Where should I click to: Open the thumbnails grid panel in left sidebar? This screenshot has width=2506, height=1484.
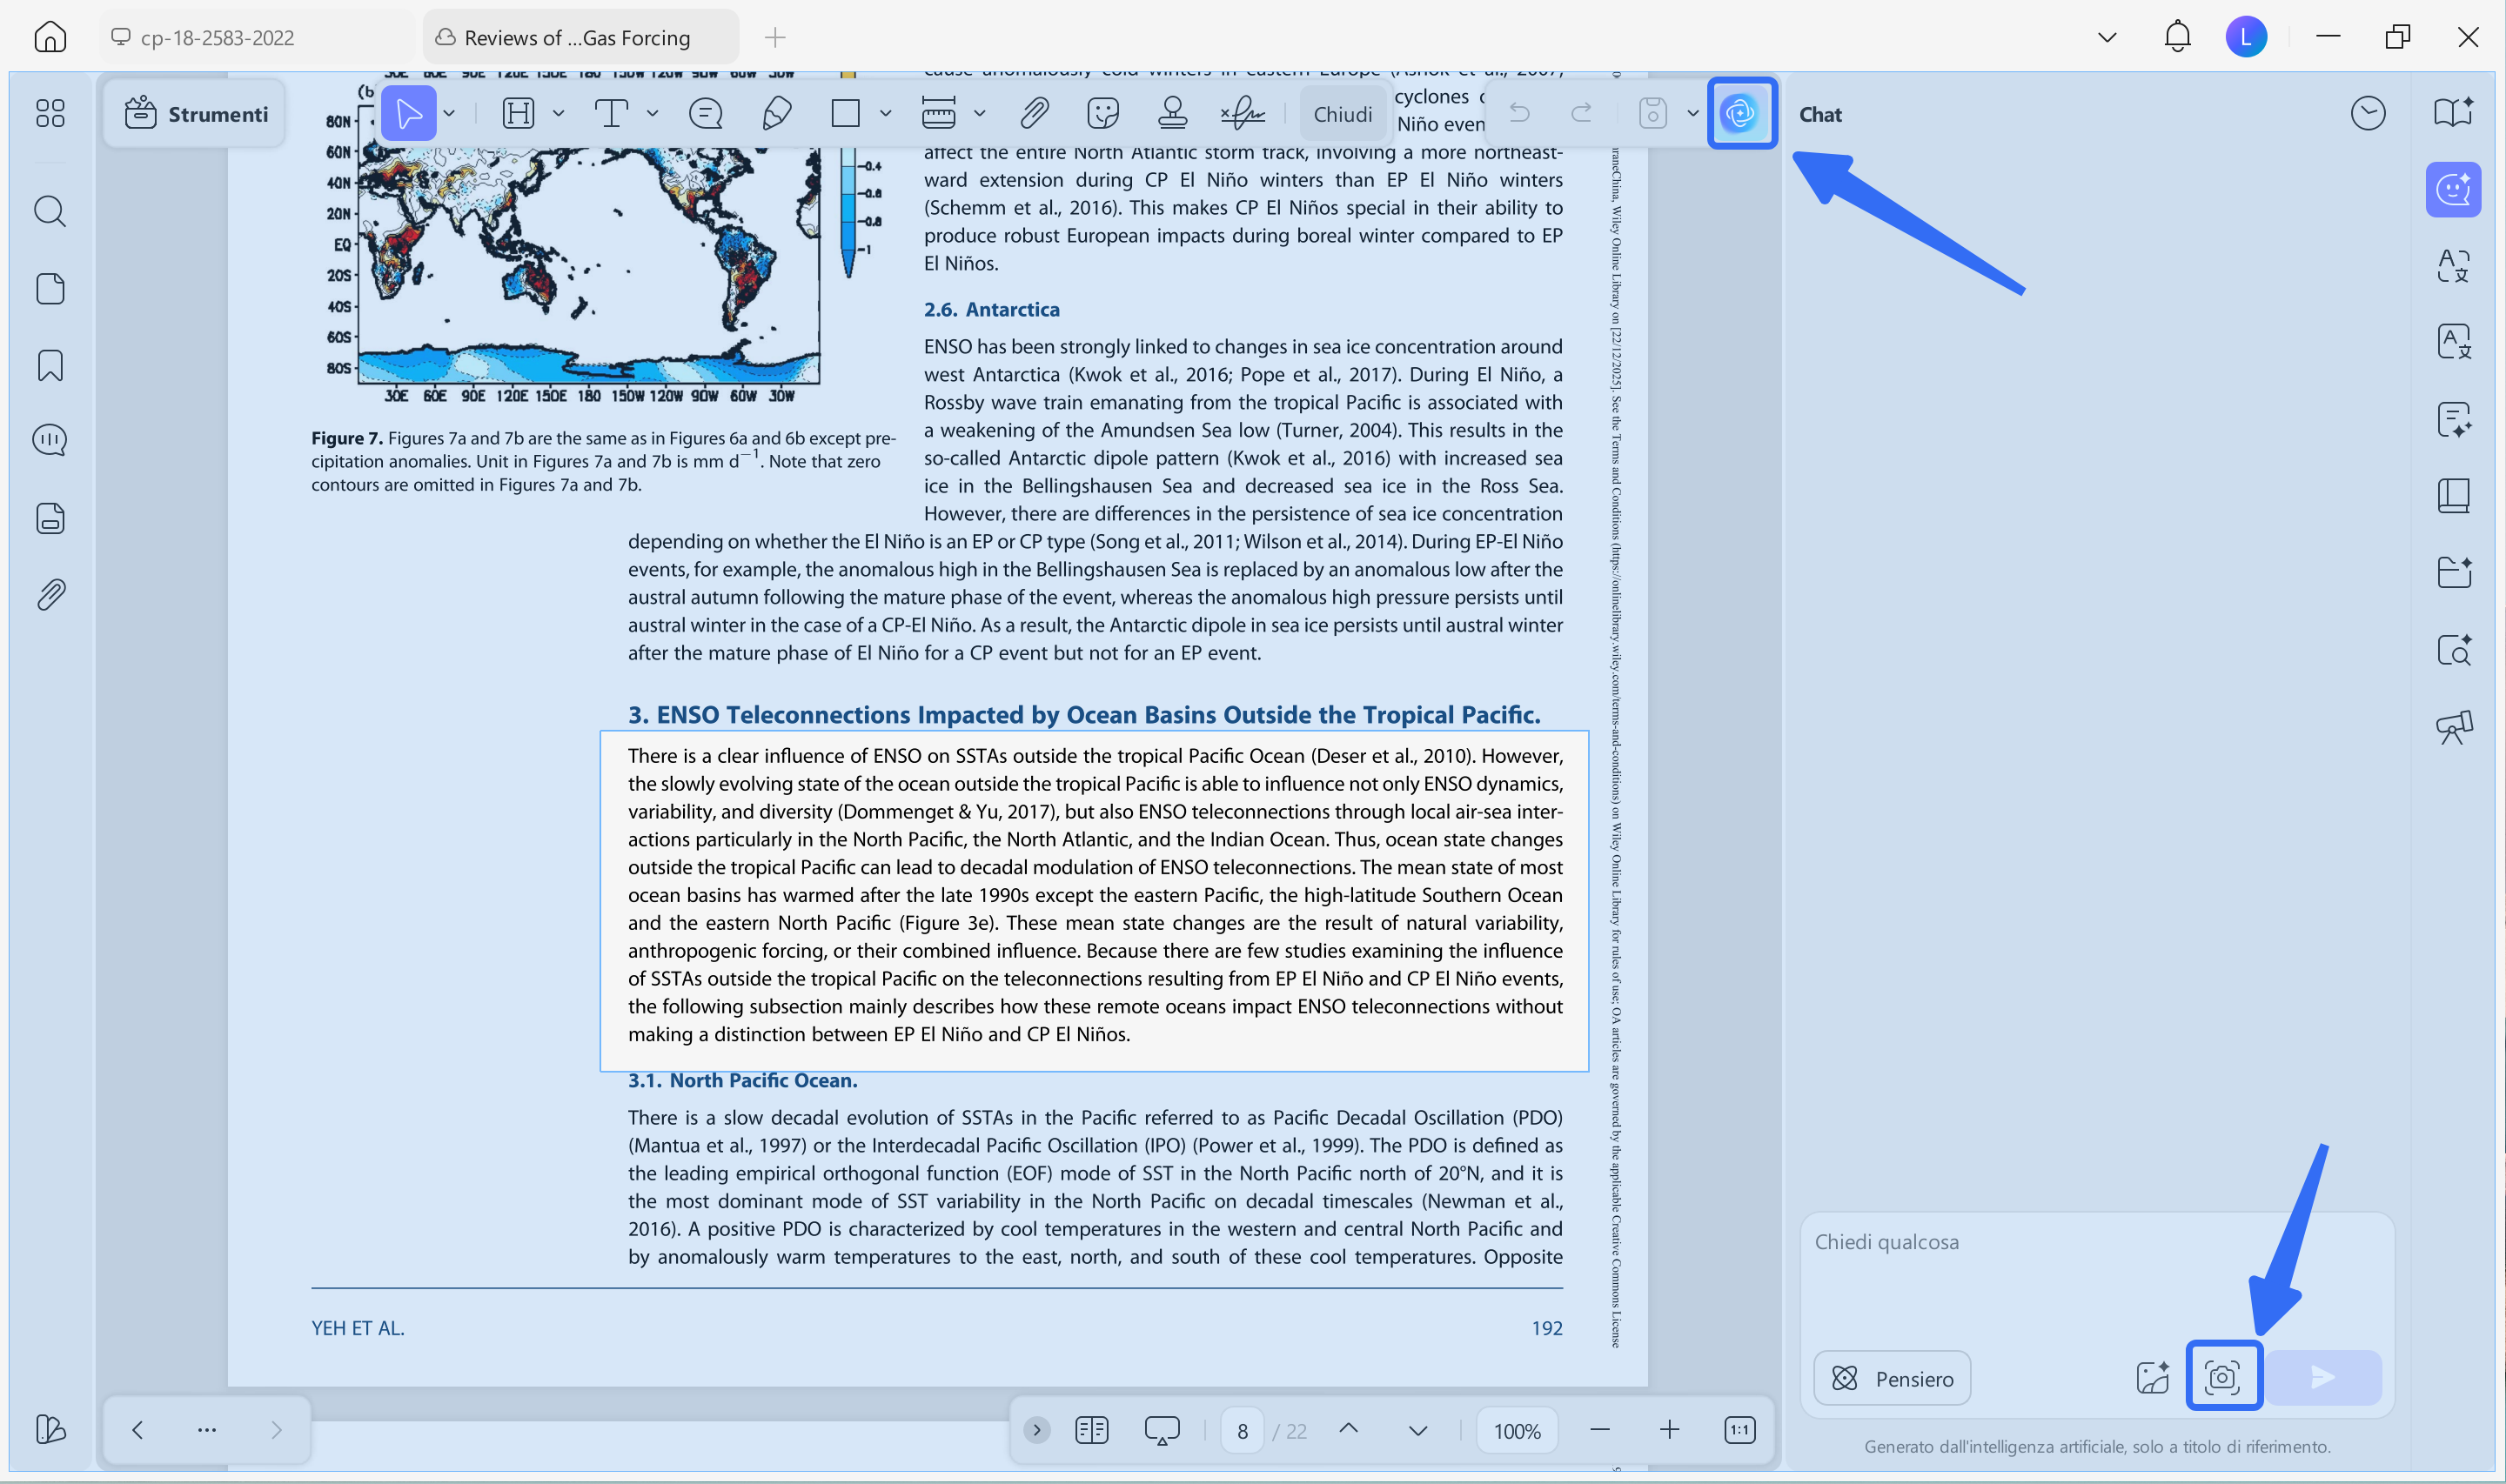50,113
